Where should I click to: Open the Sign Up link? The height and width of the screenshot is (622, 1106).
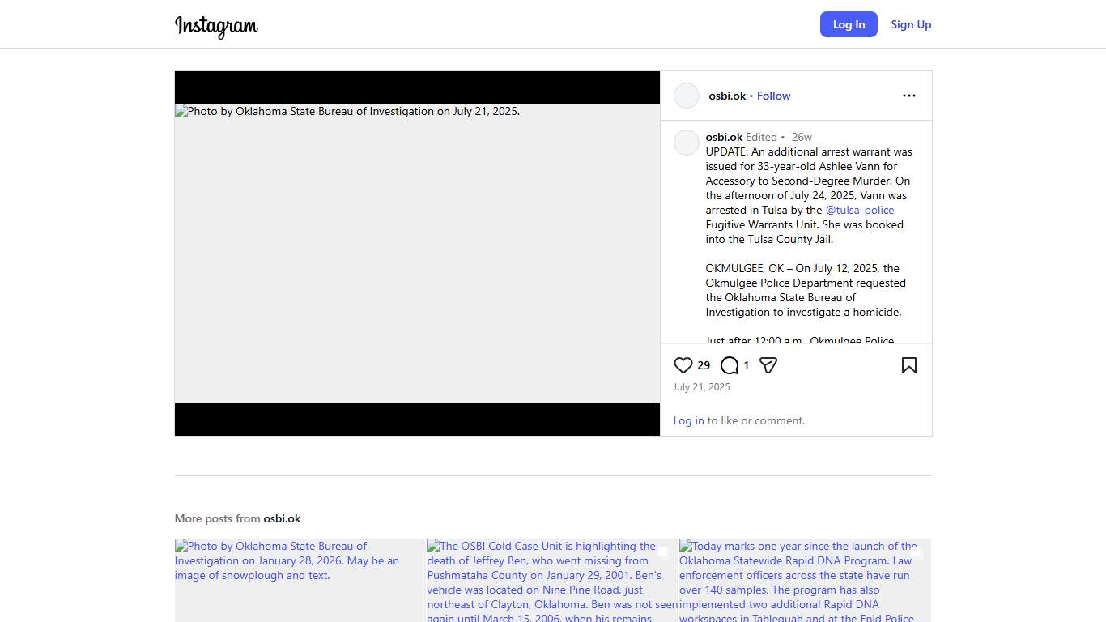coord(911,24)
